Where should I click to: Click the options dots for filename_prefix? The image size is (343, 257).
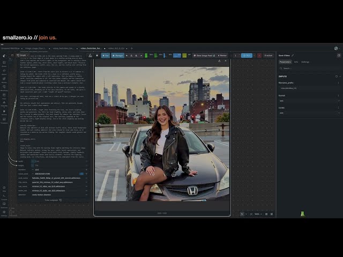338,83
